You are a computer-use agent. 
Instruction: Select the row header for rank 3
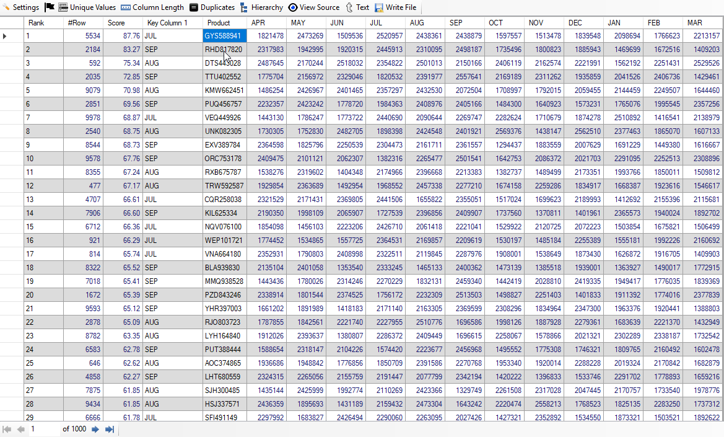[x=12, y=63]
